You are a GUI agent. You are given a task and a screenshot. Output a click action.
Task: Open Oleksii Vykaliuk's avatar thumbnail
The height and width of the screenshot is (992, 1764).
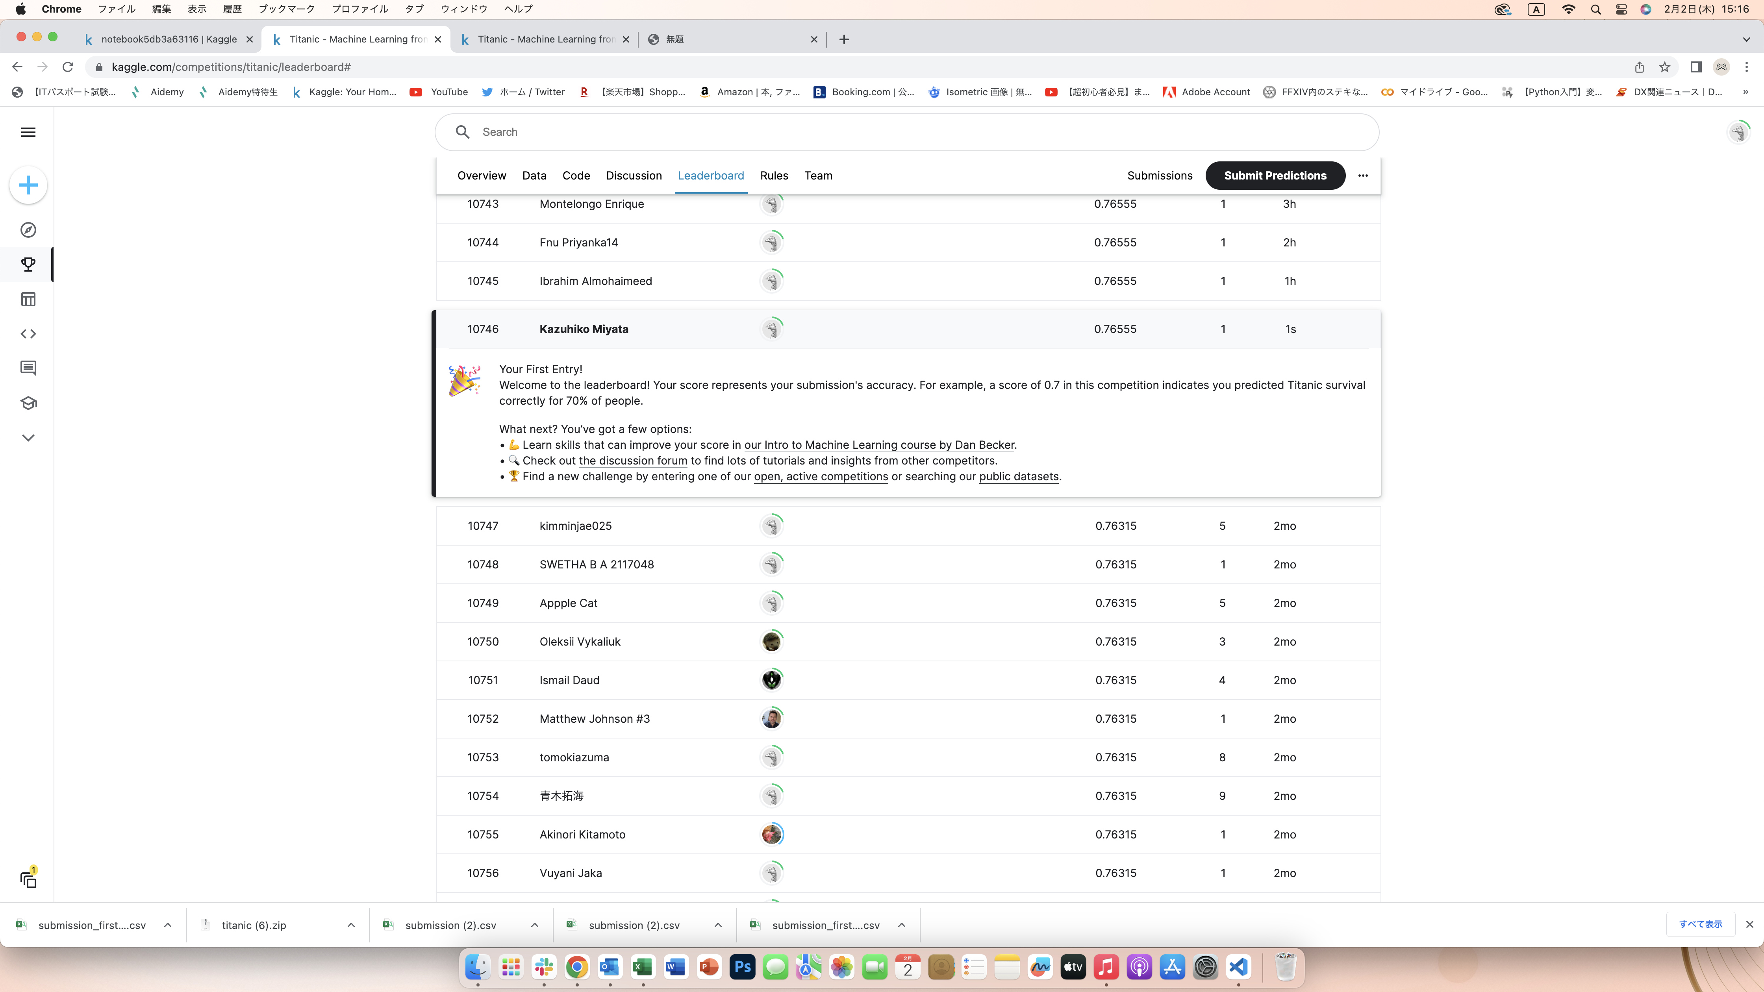click(771, 642)
